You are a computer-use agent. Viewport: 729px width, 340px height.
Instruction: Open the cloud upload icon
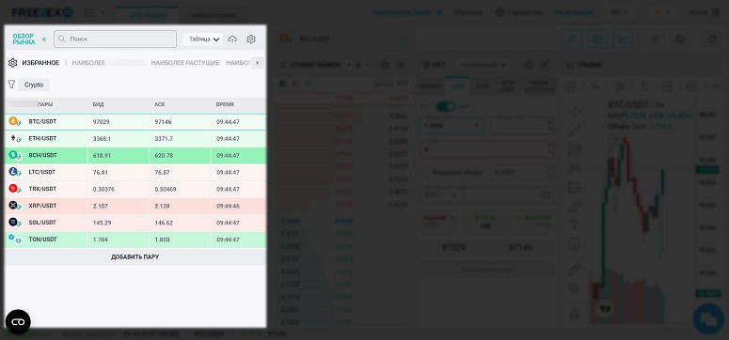232,39
